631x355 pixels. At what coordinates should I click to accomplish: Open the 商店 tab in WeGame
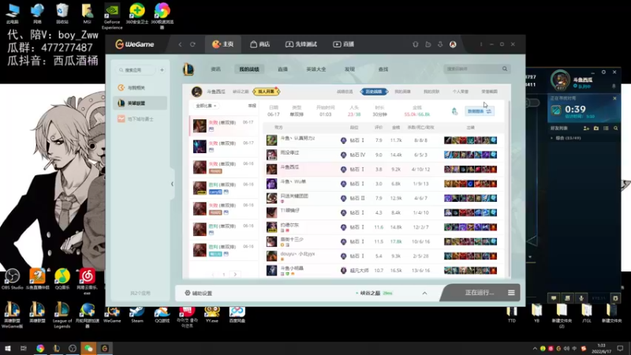(x=260, y=44)
